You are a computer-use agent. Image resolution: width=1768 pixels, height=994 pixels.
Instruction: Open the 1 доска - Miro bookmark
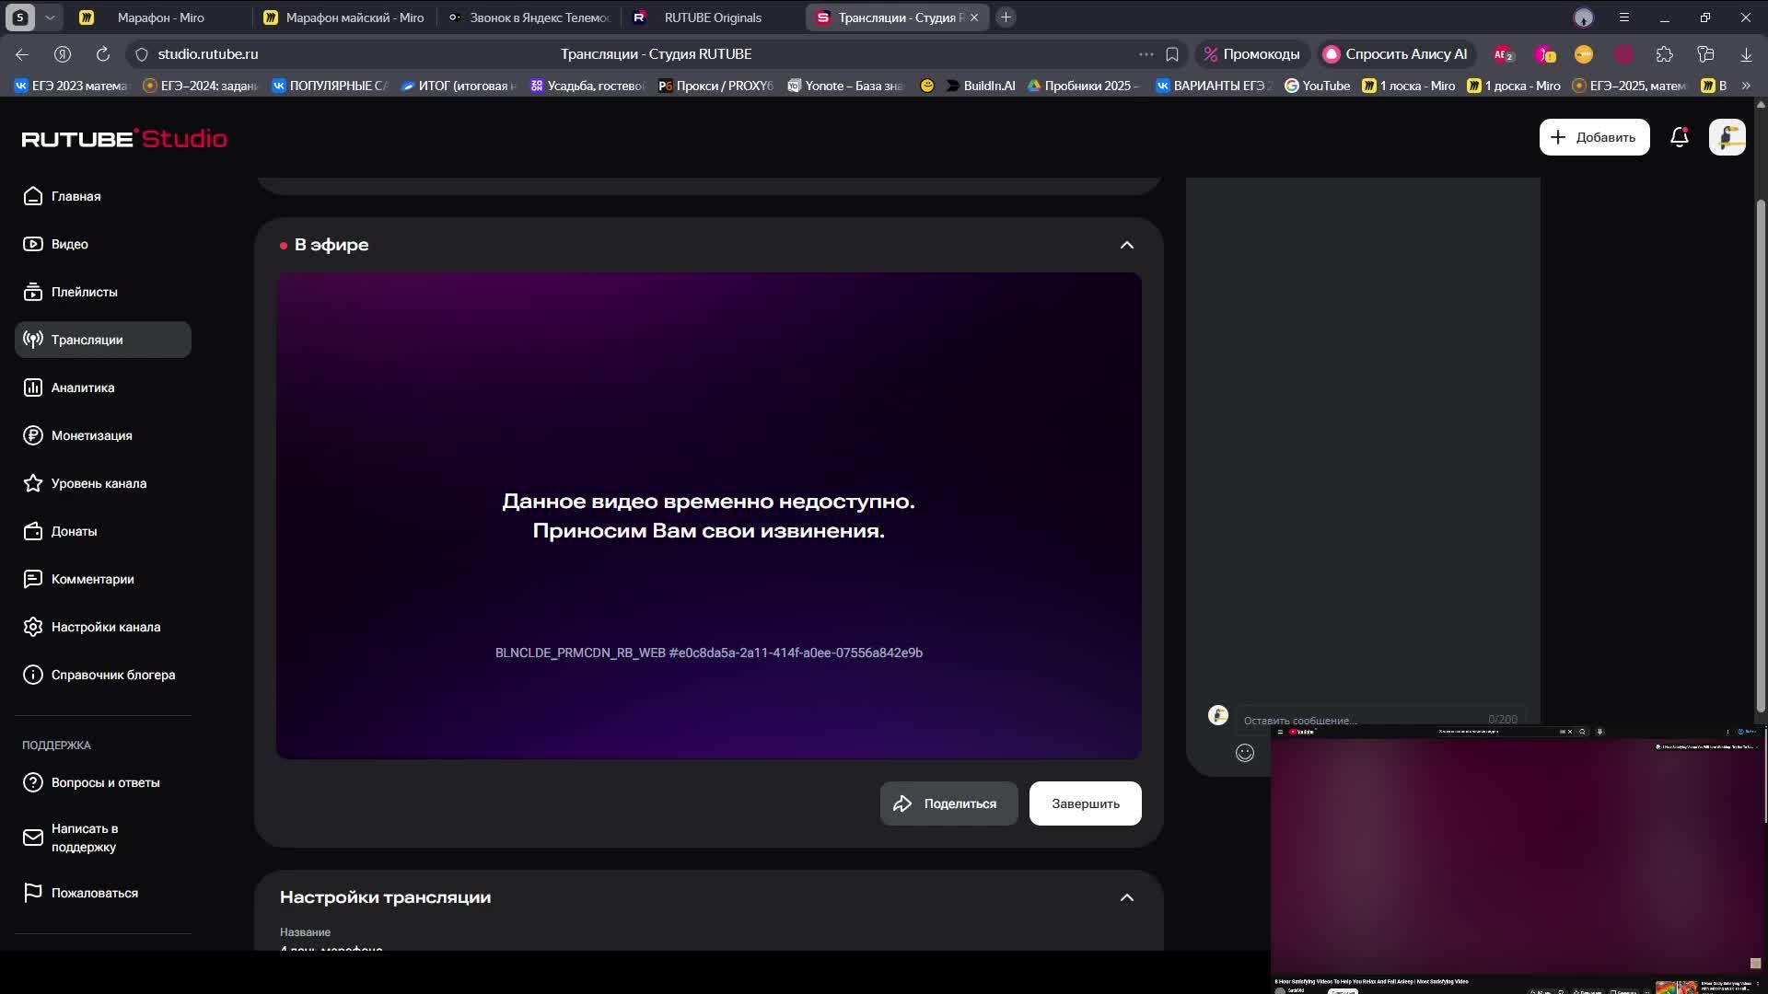[1513, 86]
